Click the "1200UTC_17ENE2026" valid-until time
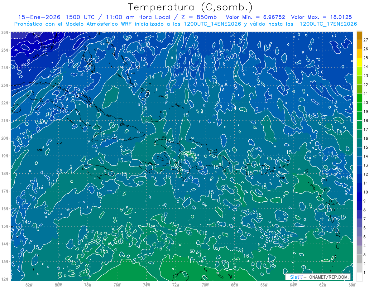This screenshot has height=289, width=374. [x=328, y=24]
